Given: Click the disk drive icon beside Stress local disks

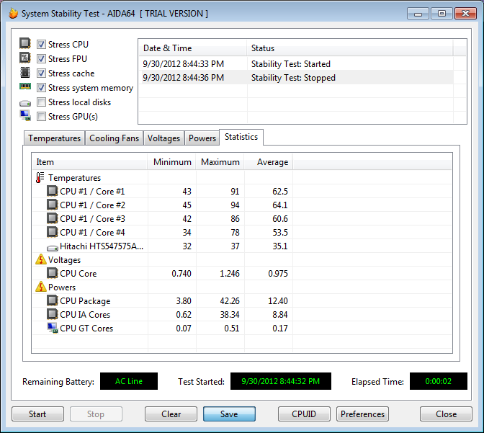Looking at the screenshot, I should click(25, 103).
